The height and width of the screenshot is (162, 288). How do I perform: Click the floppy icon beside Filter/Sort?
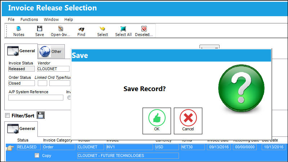point(41,115)
